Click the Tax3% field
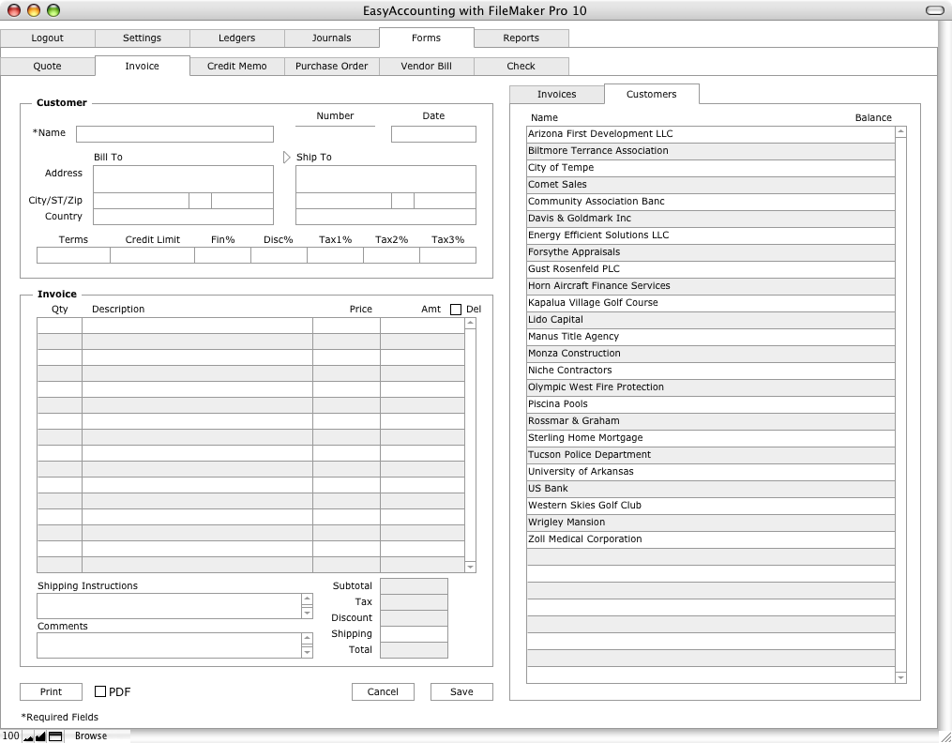Viewport: 952px width, 743px height. 448,255
